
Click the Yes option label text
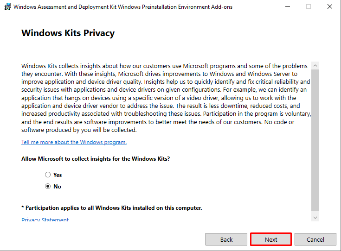tap(58, 175)
